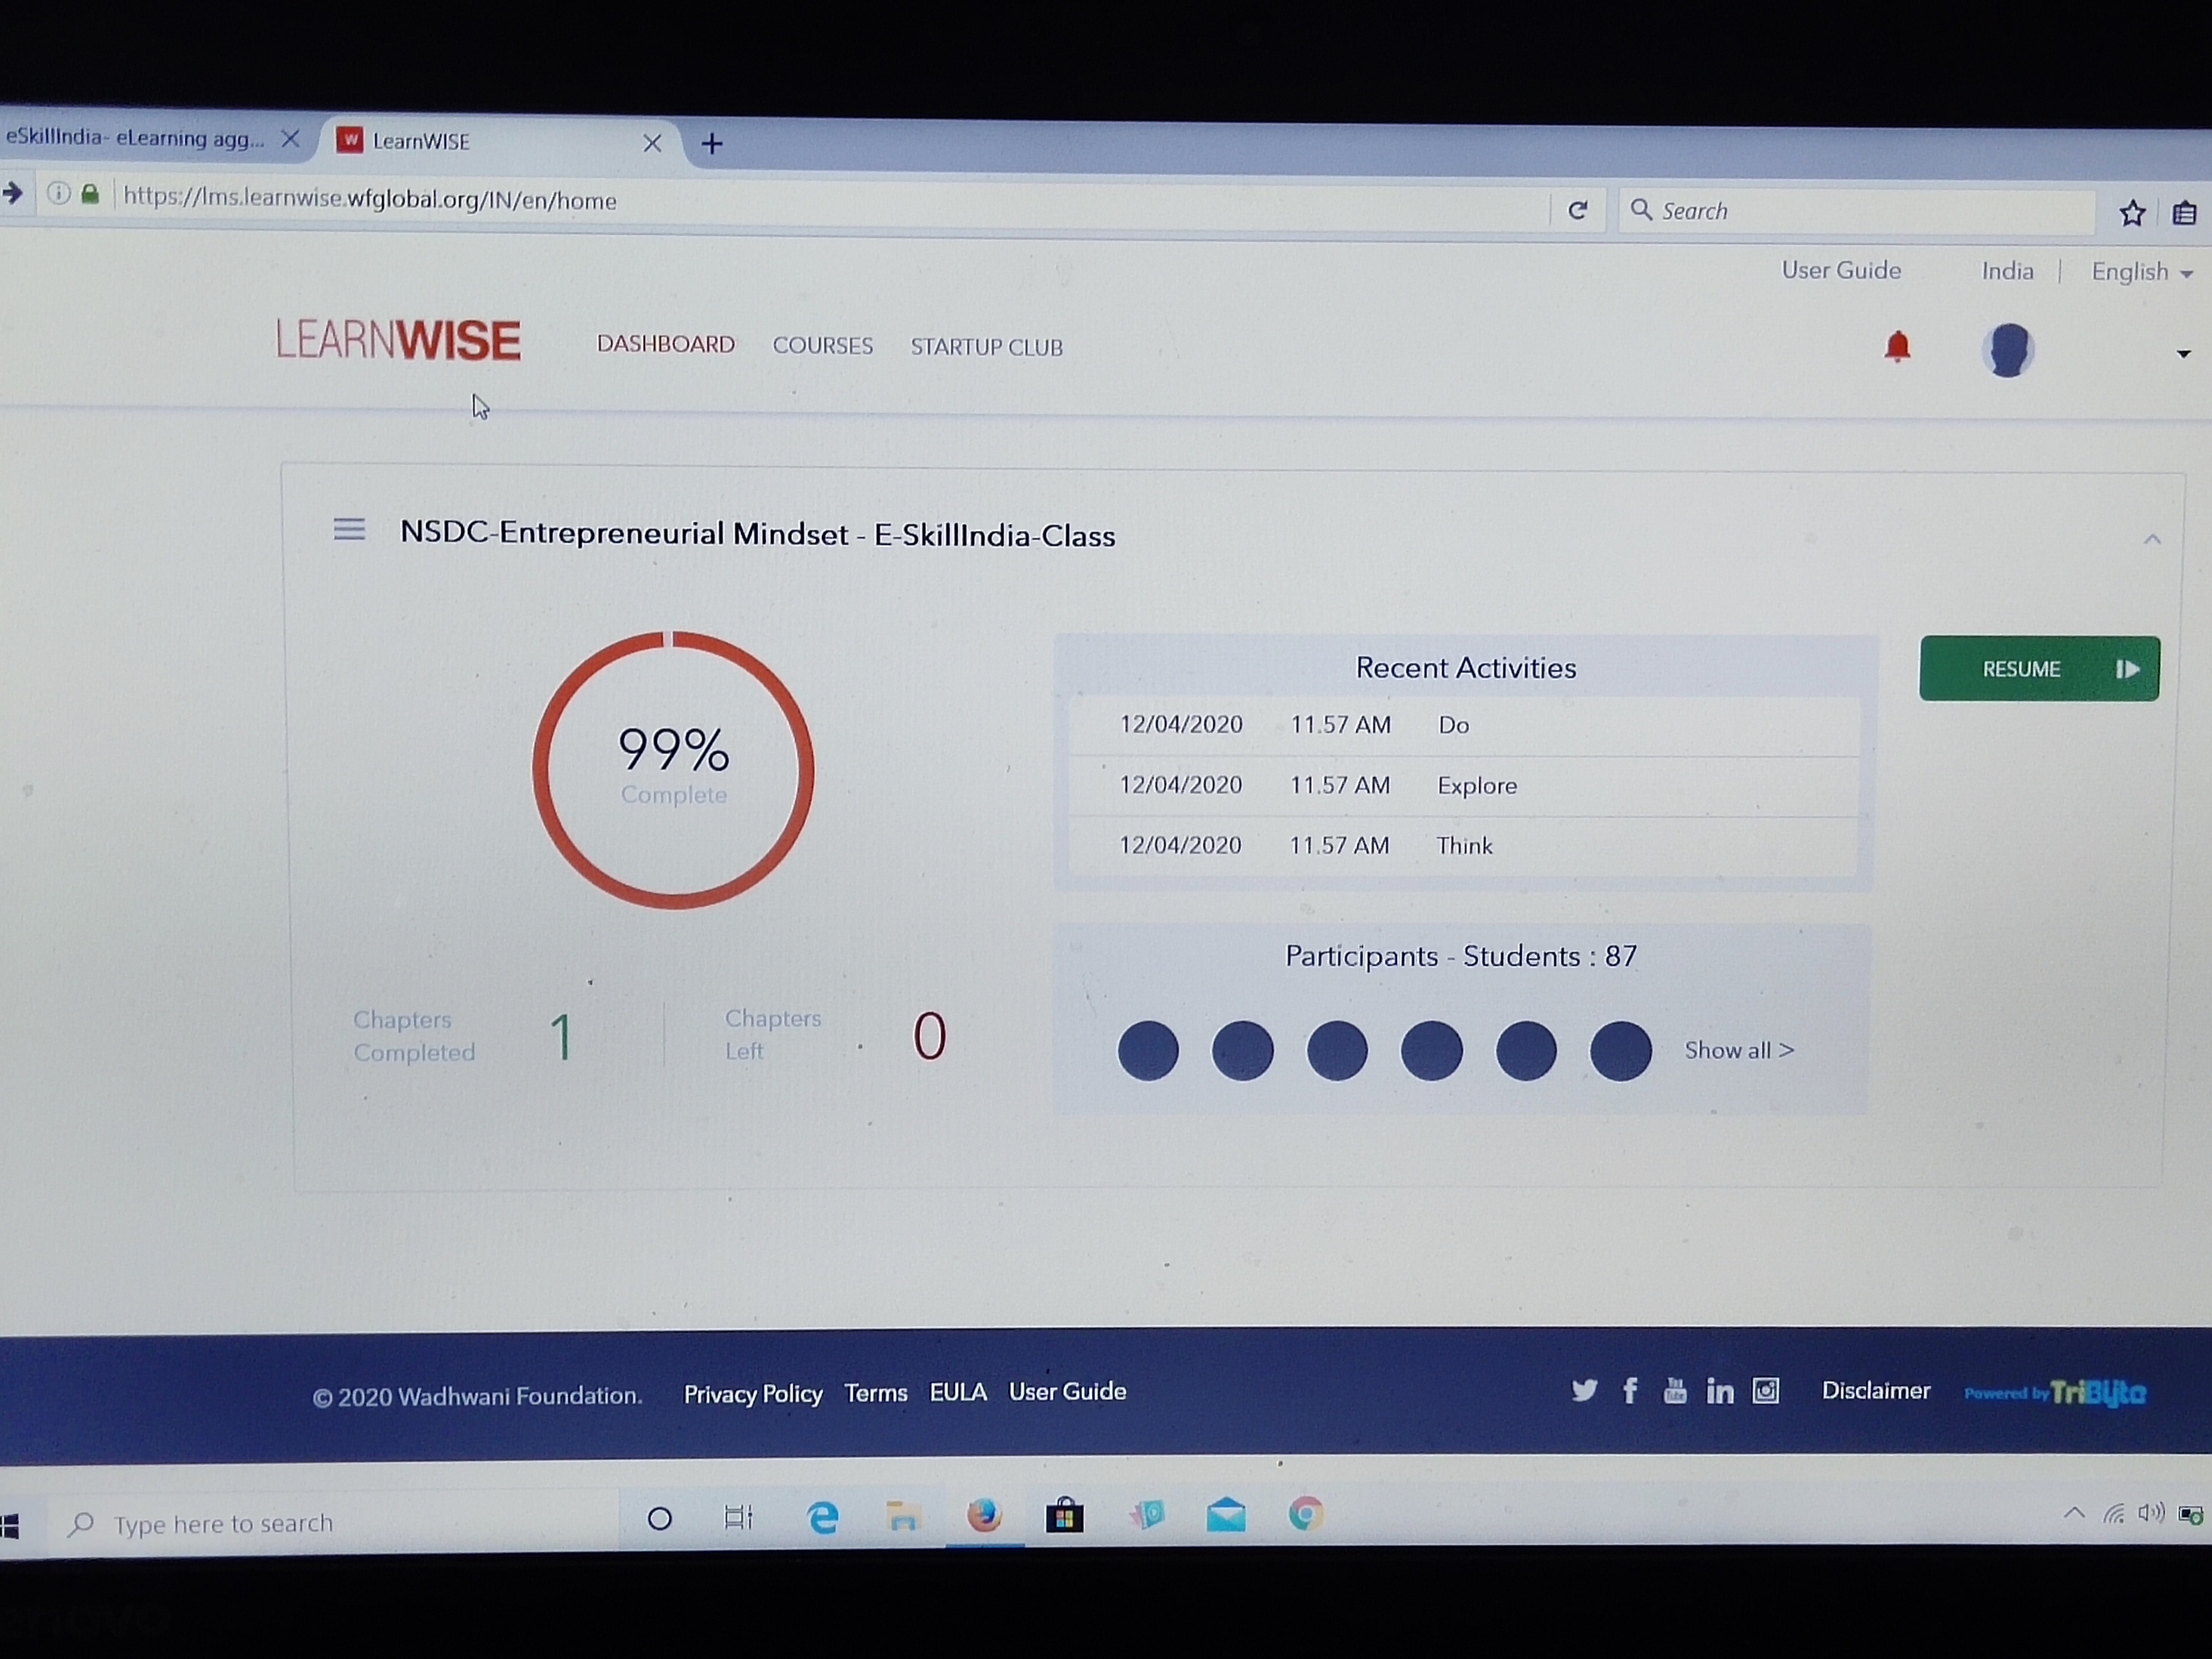This screenshot has width=2212, height=1659.
Task: Click the green RESUME button
Action: coord(2039,668)
